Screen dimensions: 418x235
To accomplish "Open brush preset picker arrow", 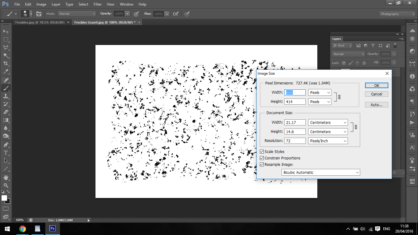I will [x=31, y=14].
